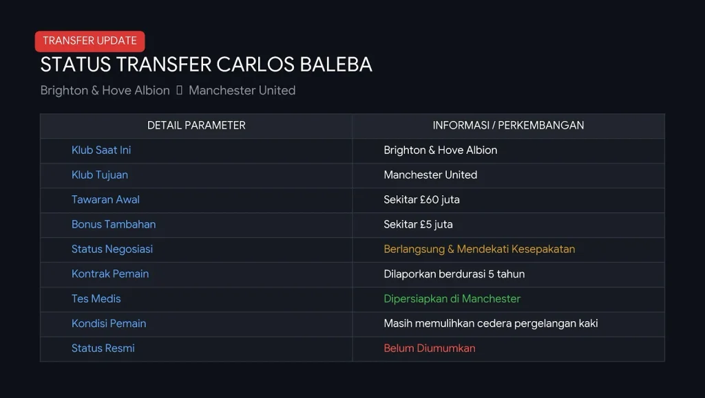Click the red Belum Diumumkan status
This screenshot has width=705, height=398.
point(430,349)
